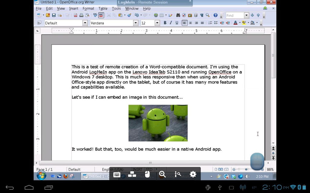Open the Tools menu
Image resolution: width=310 pixels, height=193 pixels.
(x=116, y=8)
